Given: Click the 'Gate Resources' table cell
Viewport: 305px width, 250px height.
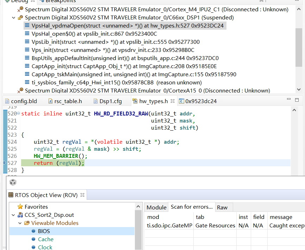Looking at the screenshot, I should coord(215,225).
